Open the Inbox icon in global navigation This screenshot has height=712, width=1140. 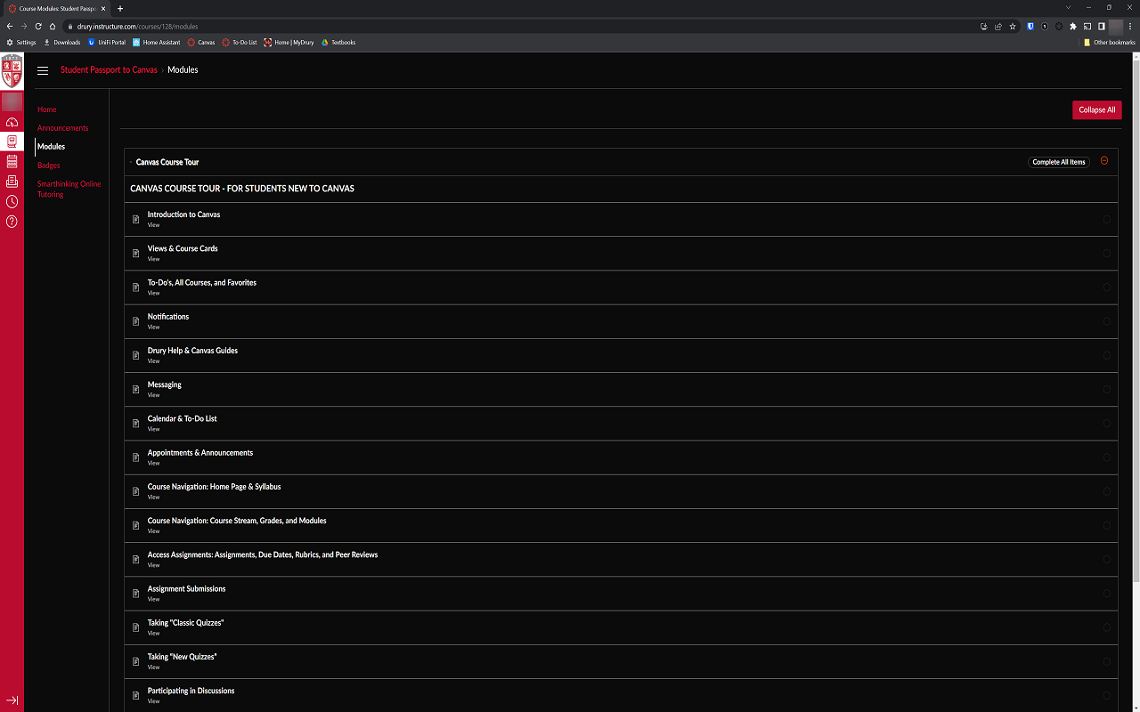pyautogui.click(x=12, y=181)
